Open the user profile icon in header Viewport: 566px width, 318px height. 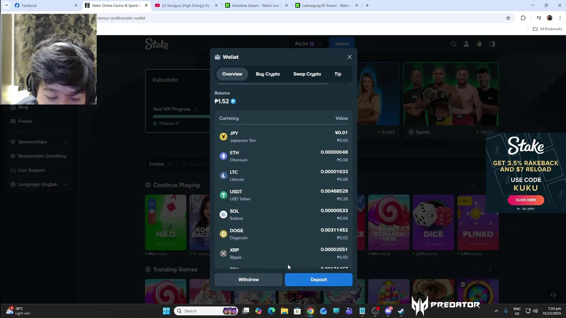[x=466, y=44]
